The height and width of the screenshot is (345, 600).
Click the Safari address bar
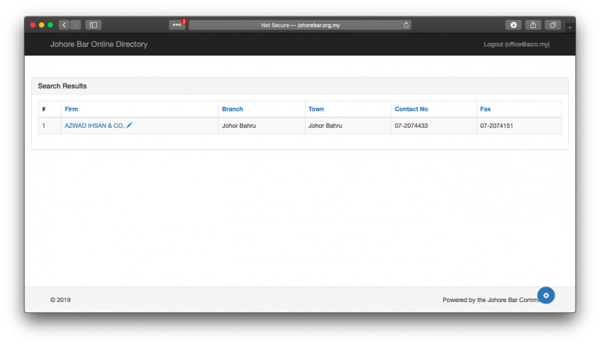pos(301,25)
